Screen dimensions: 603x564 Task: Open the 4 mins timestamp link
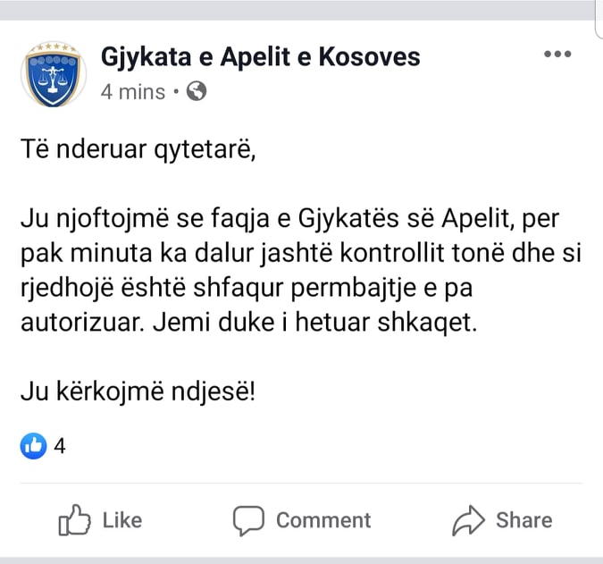(133, 92)
